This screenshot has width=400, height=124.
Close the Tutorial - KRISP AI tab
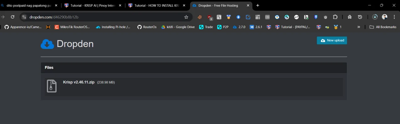click(x=120, y=6)
